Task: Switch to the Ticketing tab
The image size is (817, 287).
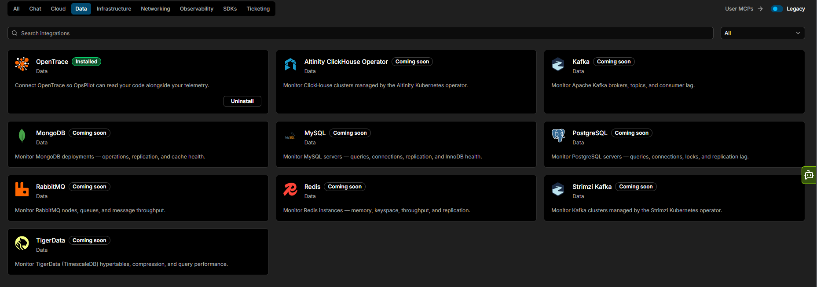Action: 258,9
